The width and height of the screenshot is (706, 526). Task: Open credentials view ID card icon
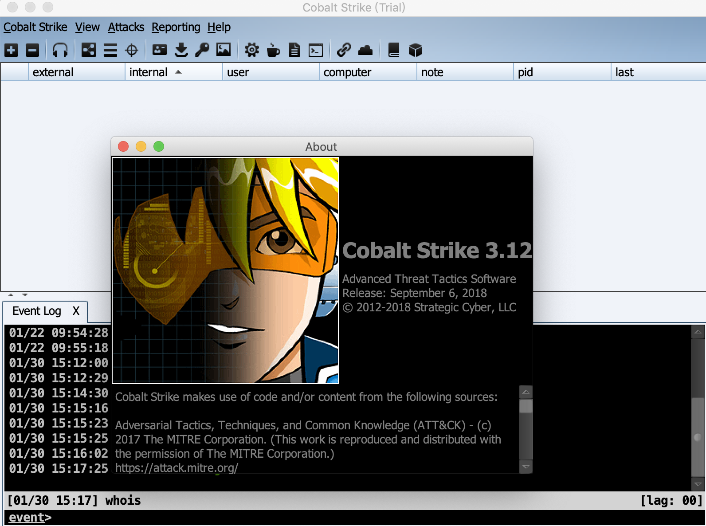(160, 50)
